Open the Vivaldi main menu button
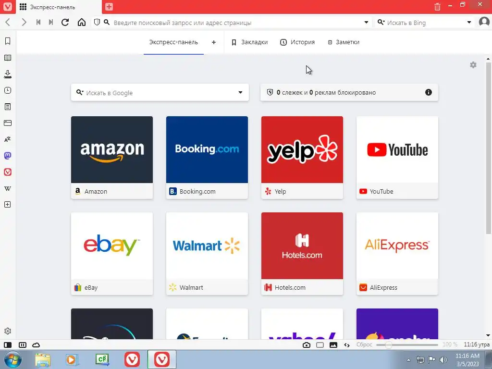Viewport: 492px width, 369px height. click(x=8, y=7)
